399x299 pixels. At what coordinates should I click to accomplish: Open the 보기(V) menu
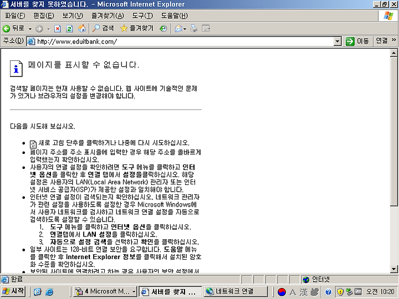[73, 16]
